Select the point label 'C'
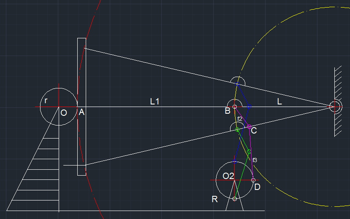Image resolution: width=350 pixels, height=219 pixels. pos(254,131)
